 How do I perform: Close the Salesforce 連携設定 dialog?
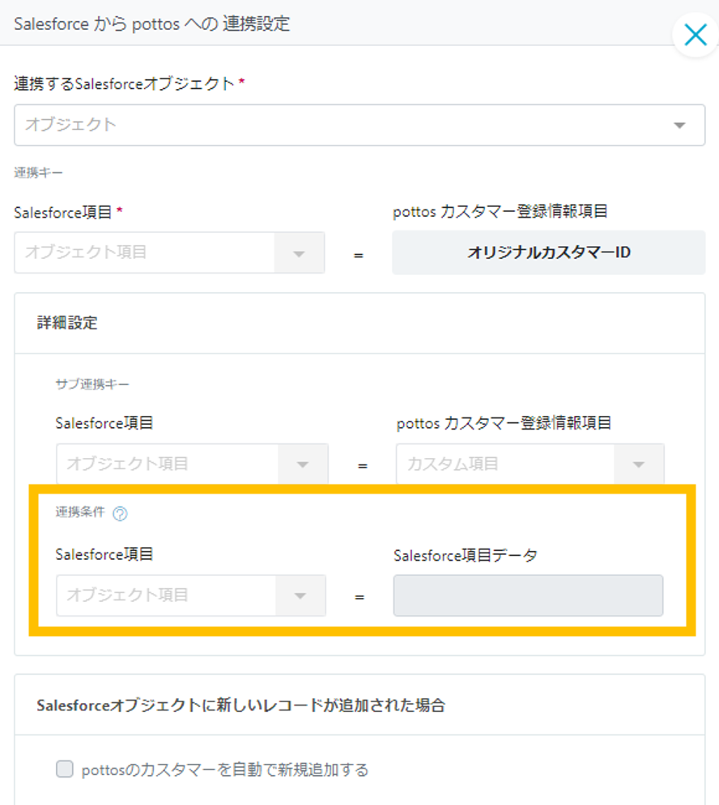(696, 35)
